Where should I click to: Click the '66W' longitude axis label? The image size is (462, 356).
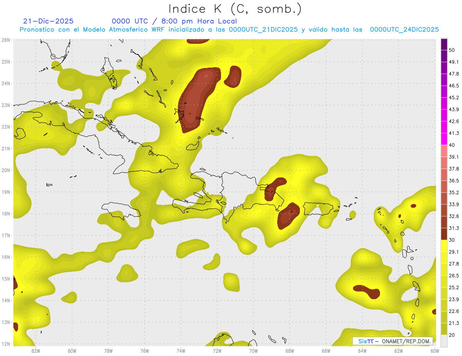(326, 351)
